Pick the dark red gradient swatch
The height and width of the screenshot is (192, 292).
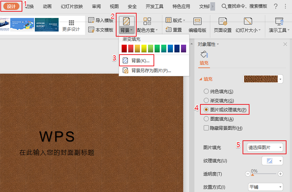124,48
